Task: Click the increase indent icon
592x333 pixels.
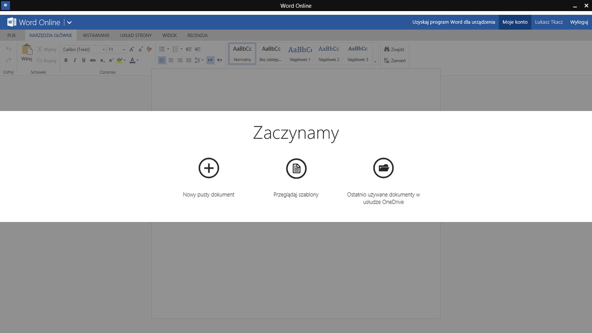Action: pos(197,49)
